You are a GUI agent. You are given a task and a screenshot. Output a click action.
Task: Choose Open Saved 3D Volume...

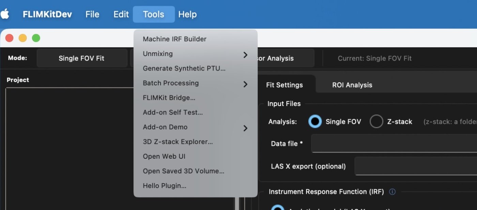tap(195, 171)
